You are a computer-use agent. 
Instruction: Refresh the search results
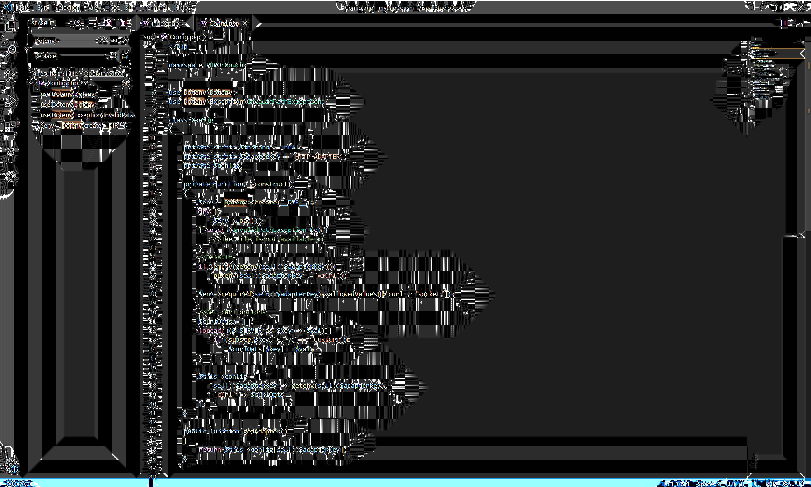[76, 23]
